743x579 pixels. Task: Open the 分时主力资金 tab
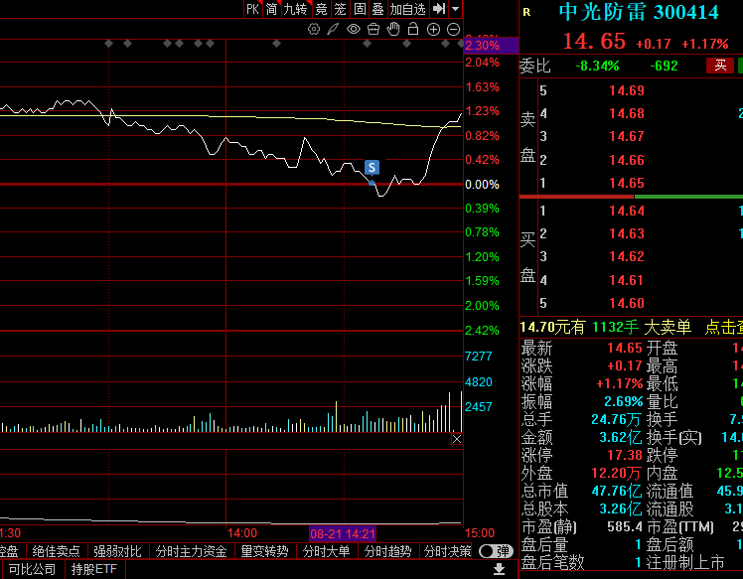click(x=192, y=551)
